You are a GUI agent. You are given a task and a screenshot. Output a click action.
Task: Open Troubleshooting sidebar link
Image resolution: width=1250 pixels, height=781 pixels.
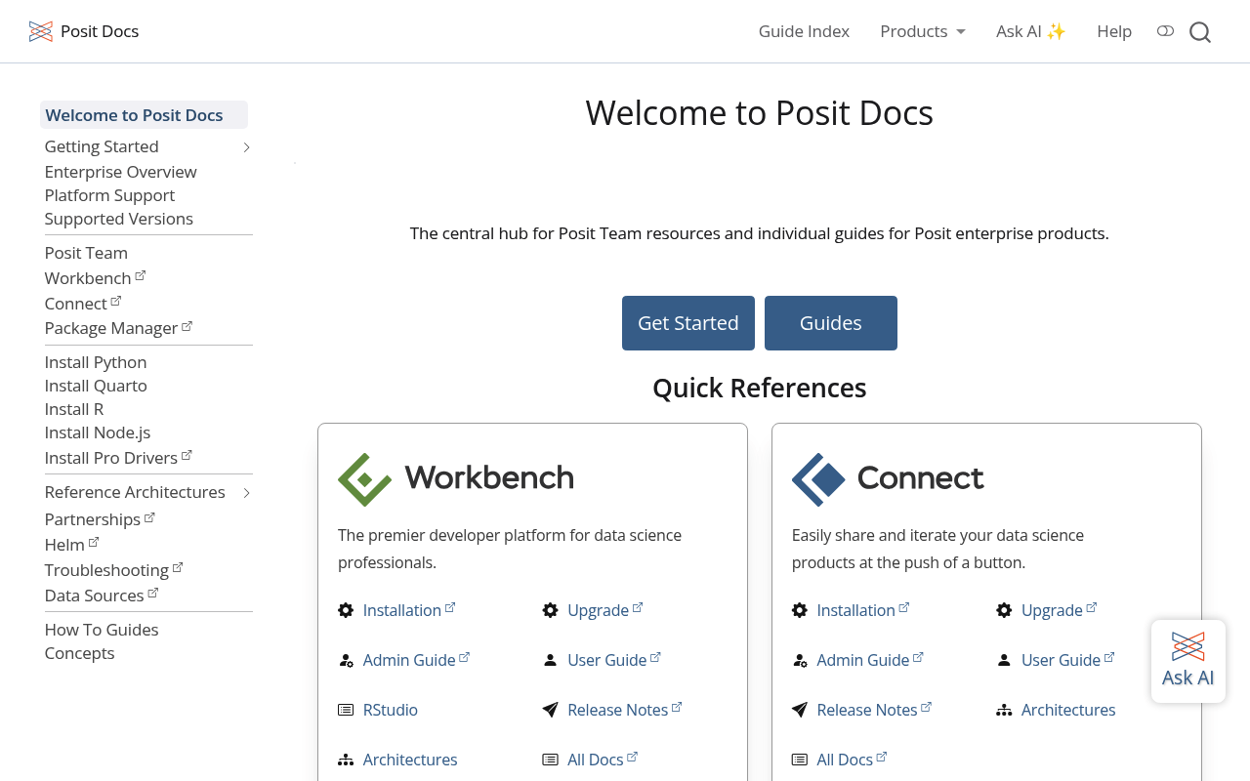pyautogui.click(x=114, y=570)
